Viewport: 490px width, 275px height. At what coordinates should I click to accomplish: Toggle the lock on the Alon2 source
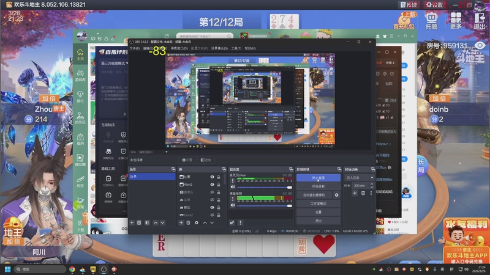coord(219,185)
